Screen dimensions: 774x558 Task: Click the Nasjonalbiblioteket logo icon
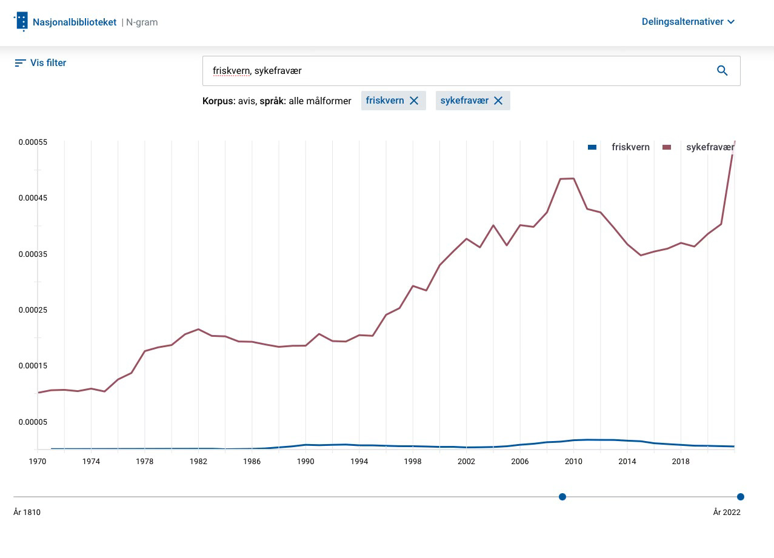[21, 21]
